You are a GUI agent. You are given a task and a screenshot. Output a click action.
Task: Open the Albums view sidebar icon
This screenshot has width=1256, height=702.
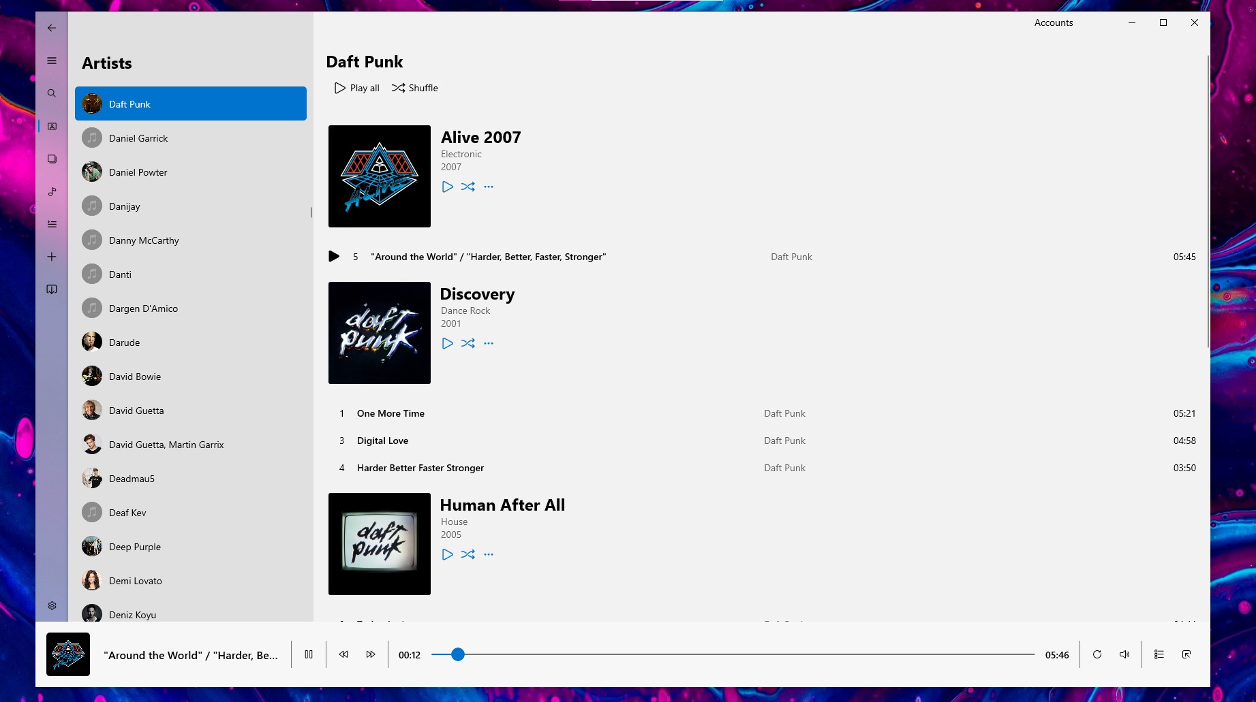52,159
